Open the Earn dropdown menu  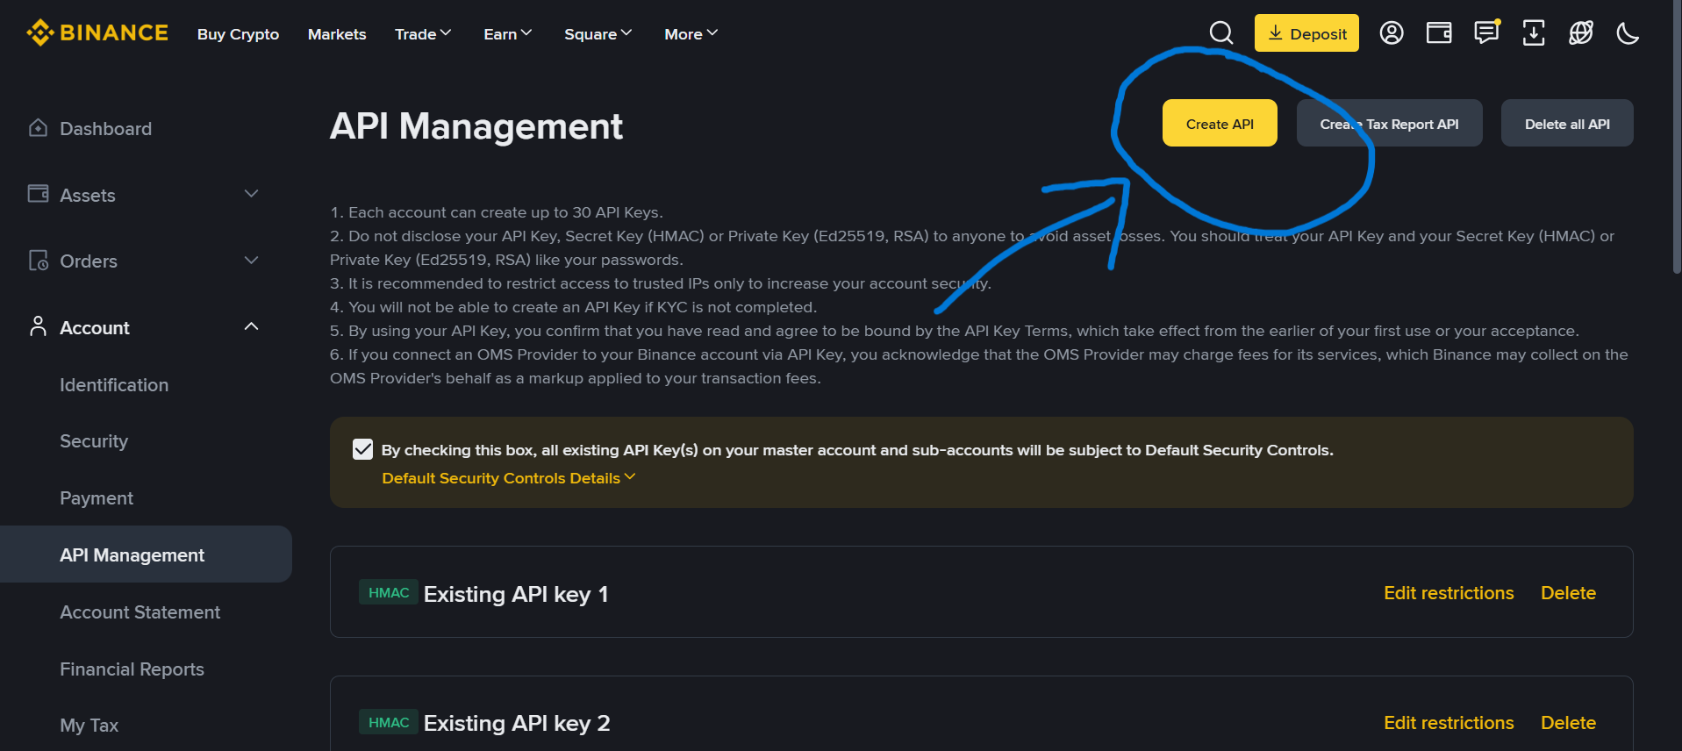(x=508, y=33)
